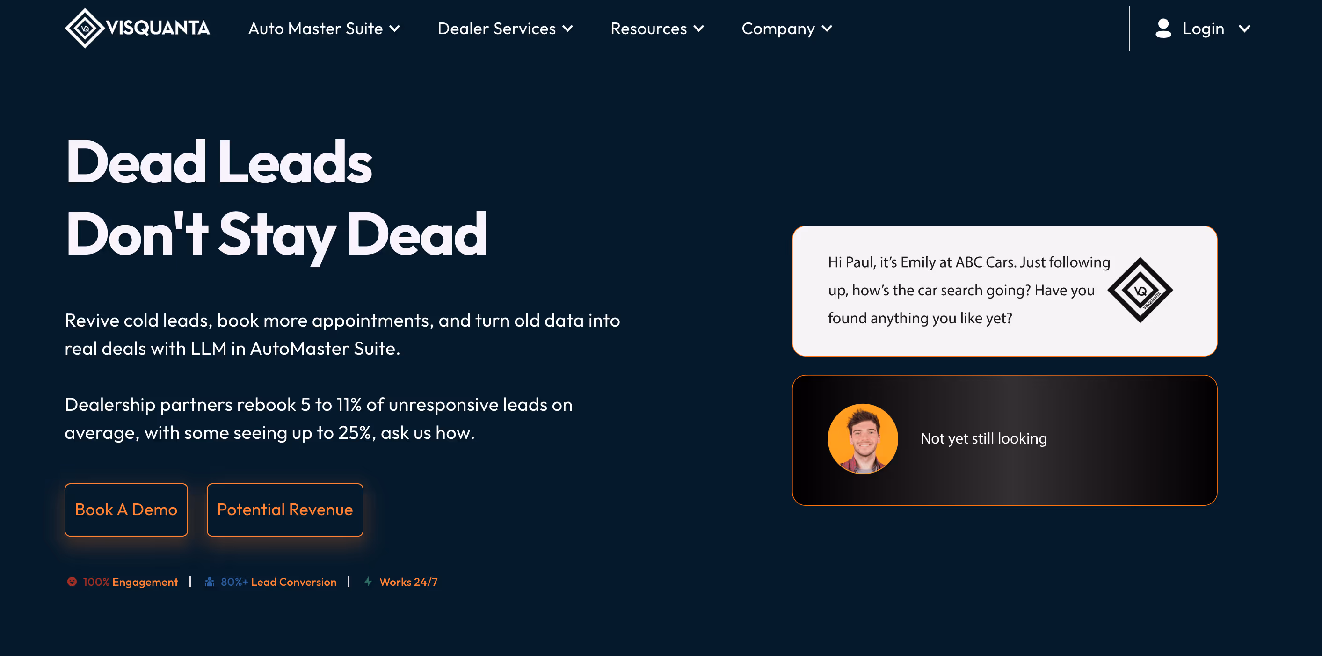The height and width of the screenshot is (656, 1322).
Task: Expand the Auto Master Suite chevron
Action: pyautogui.click(x=395, y=29)
